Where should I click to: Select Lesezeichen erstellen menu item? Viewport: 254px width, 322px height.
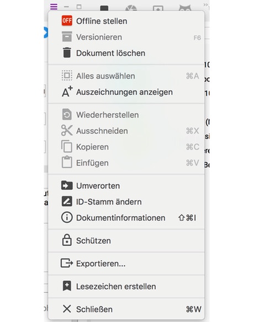pos(126,286)
